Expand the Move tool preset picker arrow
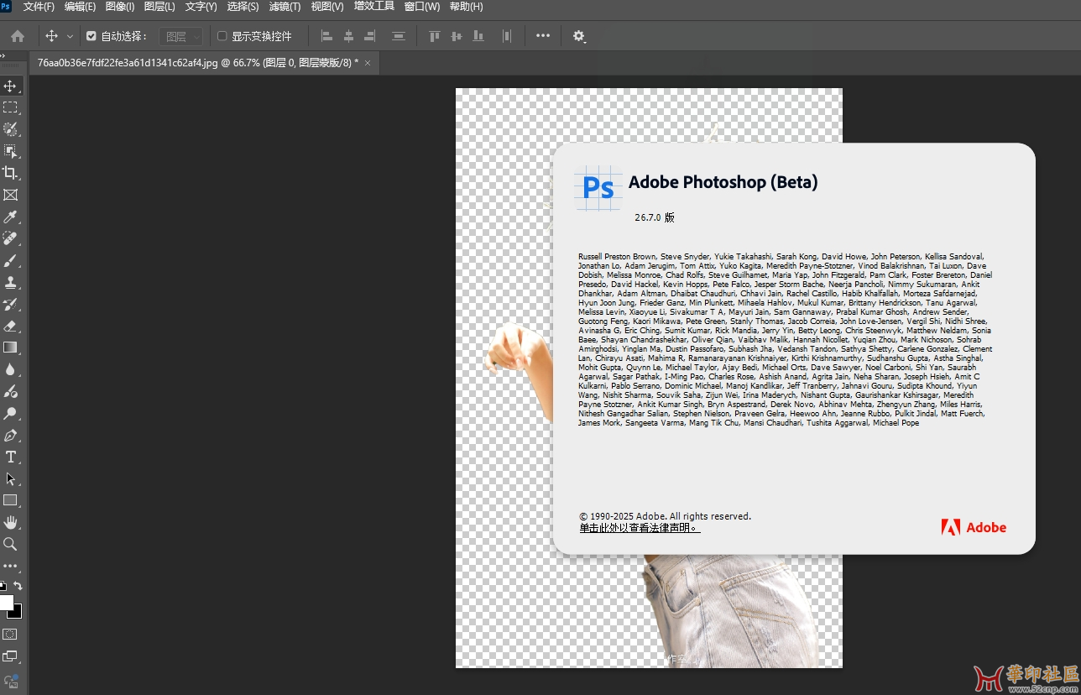Screen dimensions: 1081x695 70,37
